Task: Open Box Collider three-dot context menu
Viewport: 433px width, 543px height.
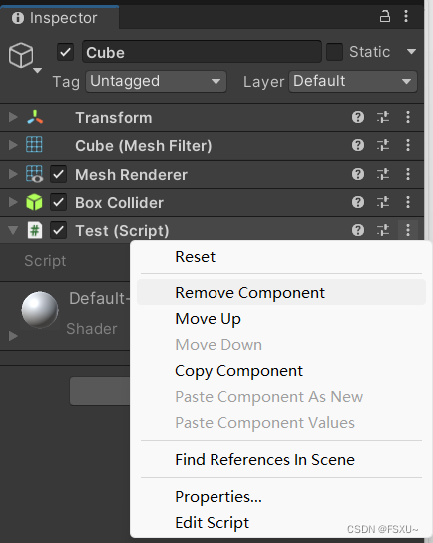Action: [408, 202]
